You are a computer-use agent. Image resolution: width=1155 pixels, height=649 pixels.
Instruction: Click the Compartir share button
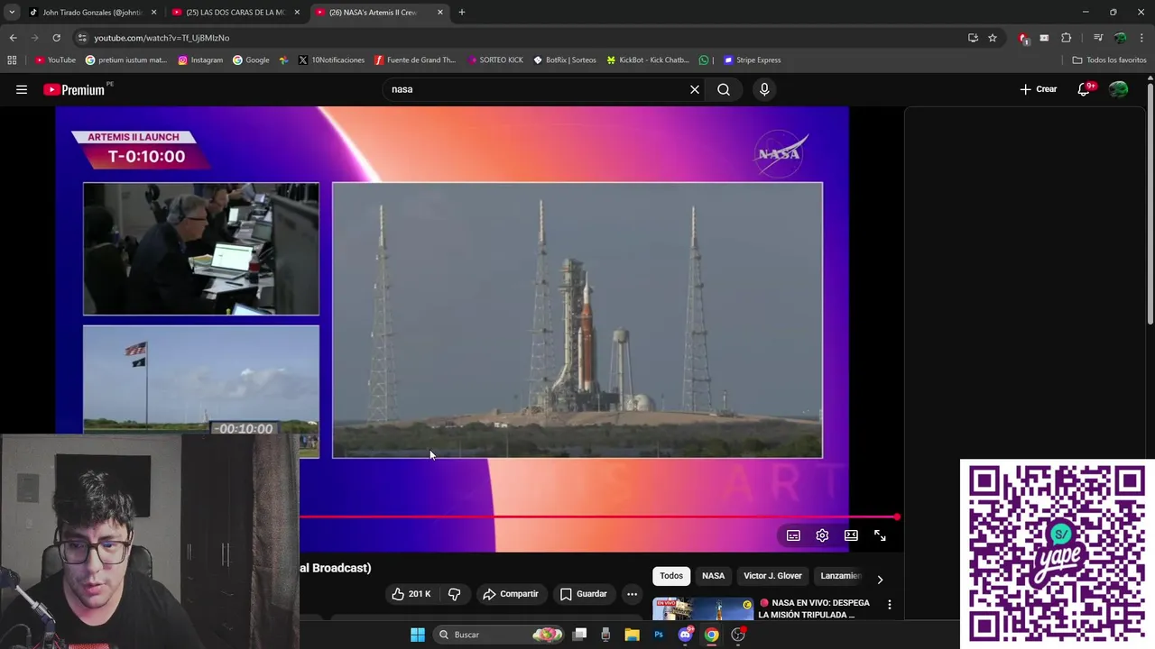click(x=511, y=594)
